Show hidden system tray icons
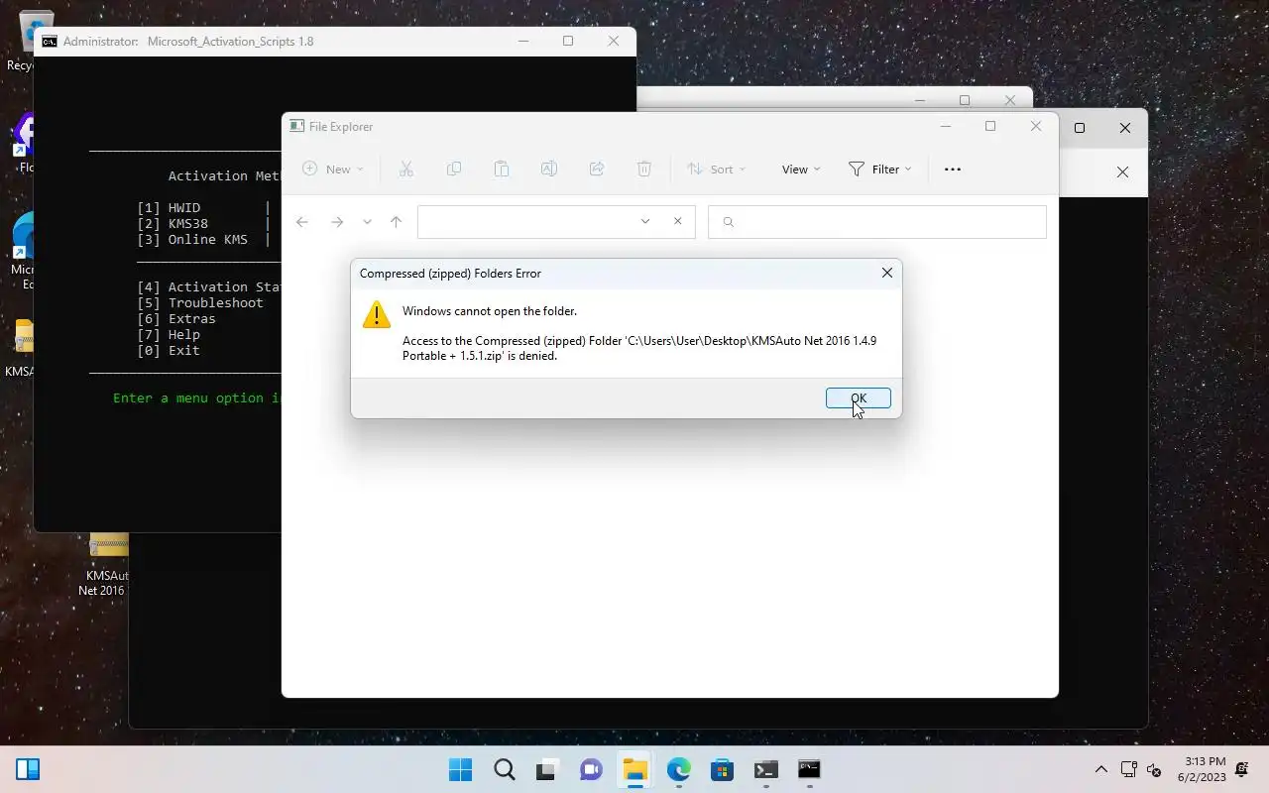This screenshot has height=793, width=1269. pos(1100,769)
